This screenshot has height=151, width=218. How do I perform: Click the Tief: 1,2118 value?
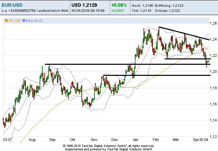coord(142,10)
